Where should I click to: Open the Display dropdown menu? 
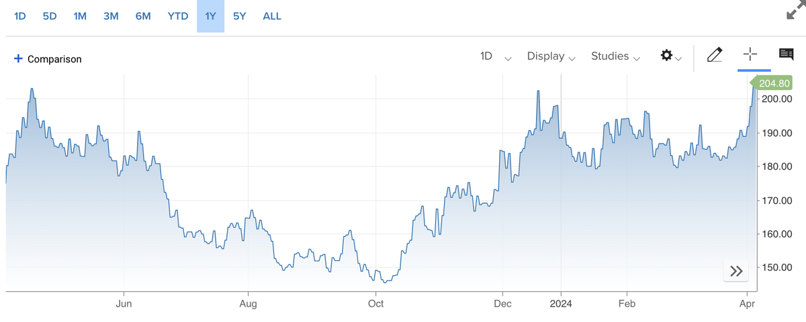[x=551, y=56]
